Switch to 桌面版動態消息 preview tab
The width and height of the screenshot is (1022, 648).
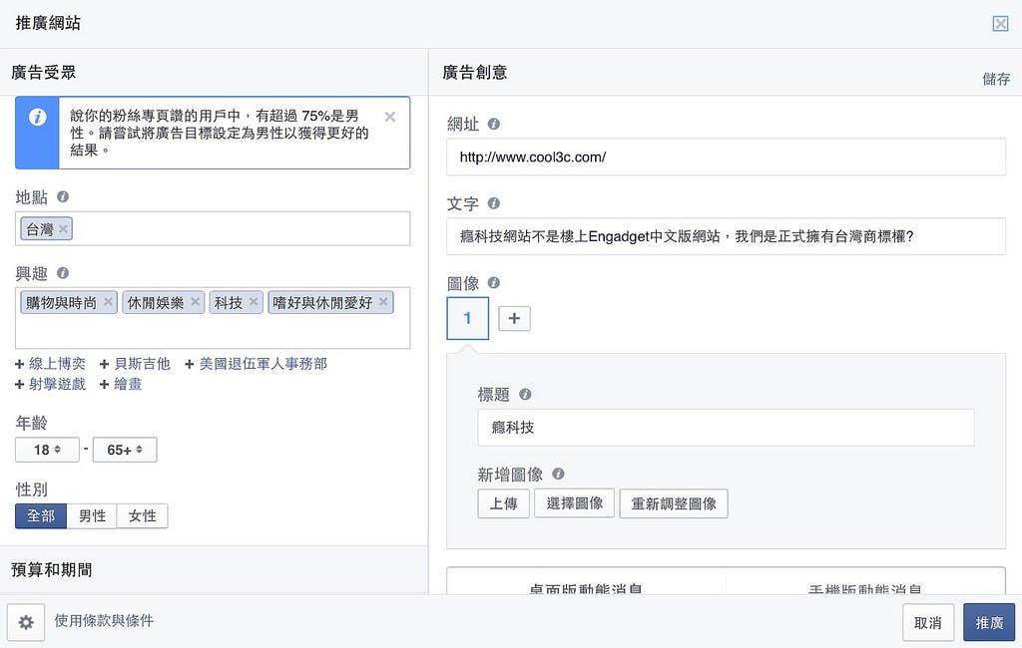(586, 588)
